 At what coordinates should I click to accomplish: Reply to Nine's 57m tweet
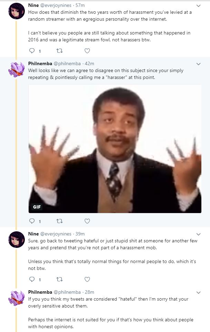(x=32, y=51)
